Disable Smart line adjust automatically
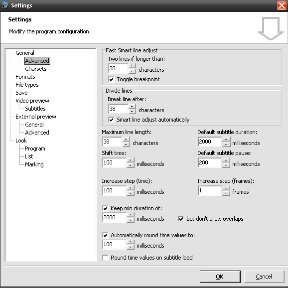Image resolution: width=288 pixels, height=288 pixels. [111, 120]
